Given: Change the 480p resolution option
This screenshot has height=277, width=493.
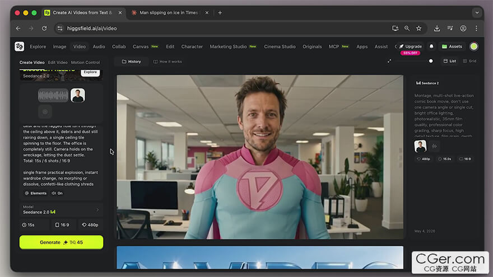Looking at the screenshot, I should pos(90,225).
